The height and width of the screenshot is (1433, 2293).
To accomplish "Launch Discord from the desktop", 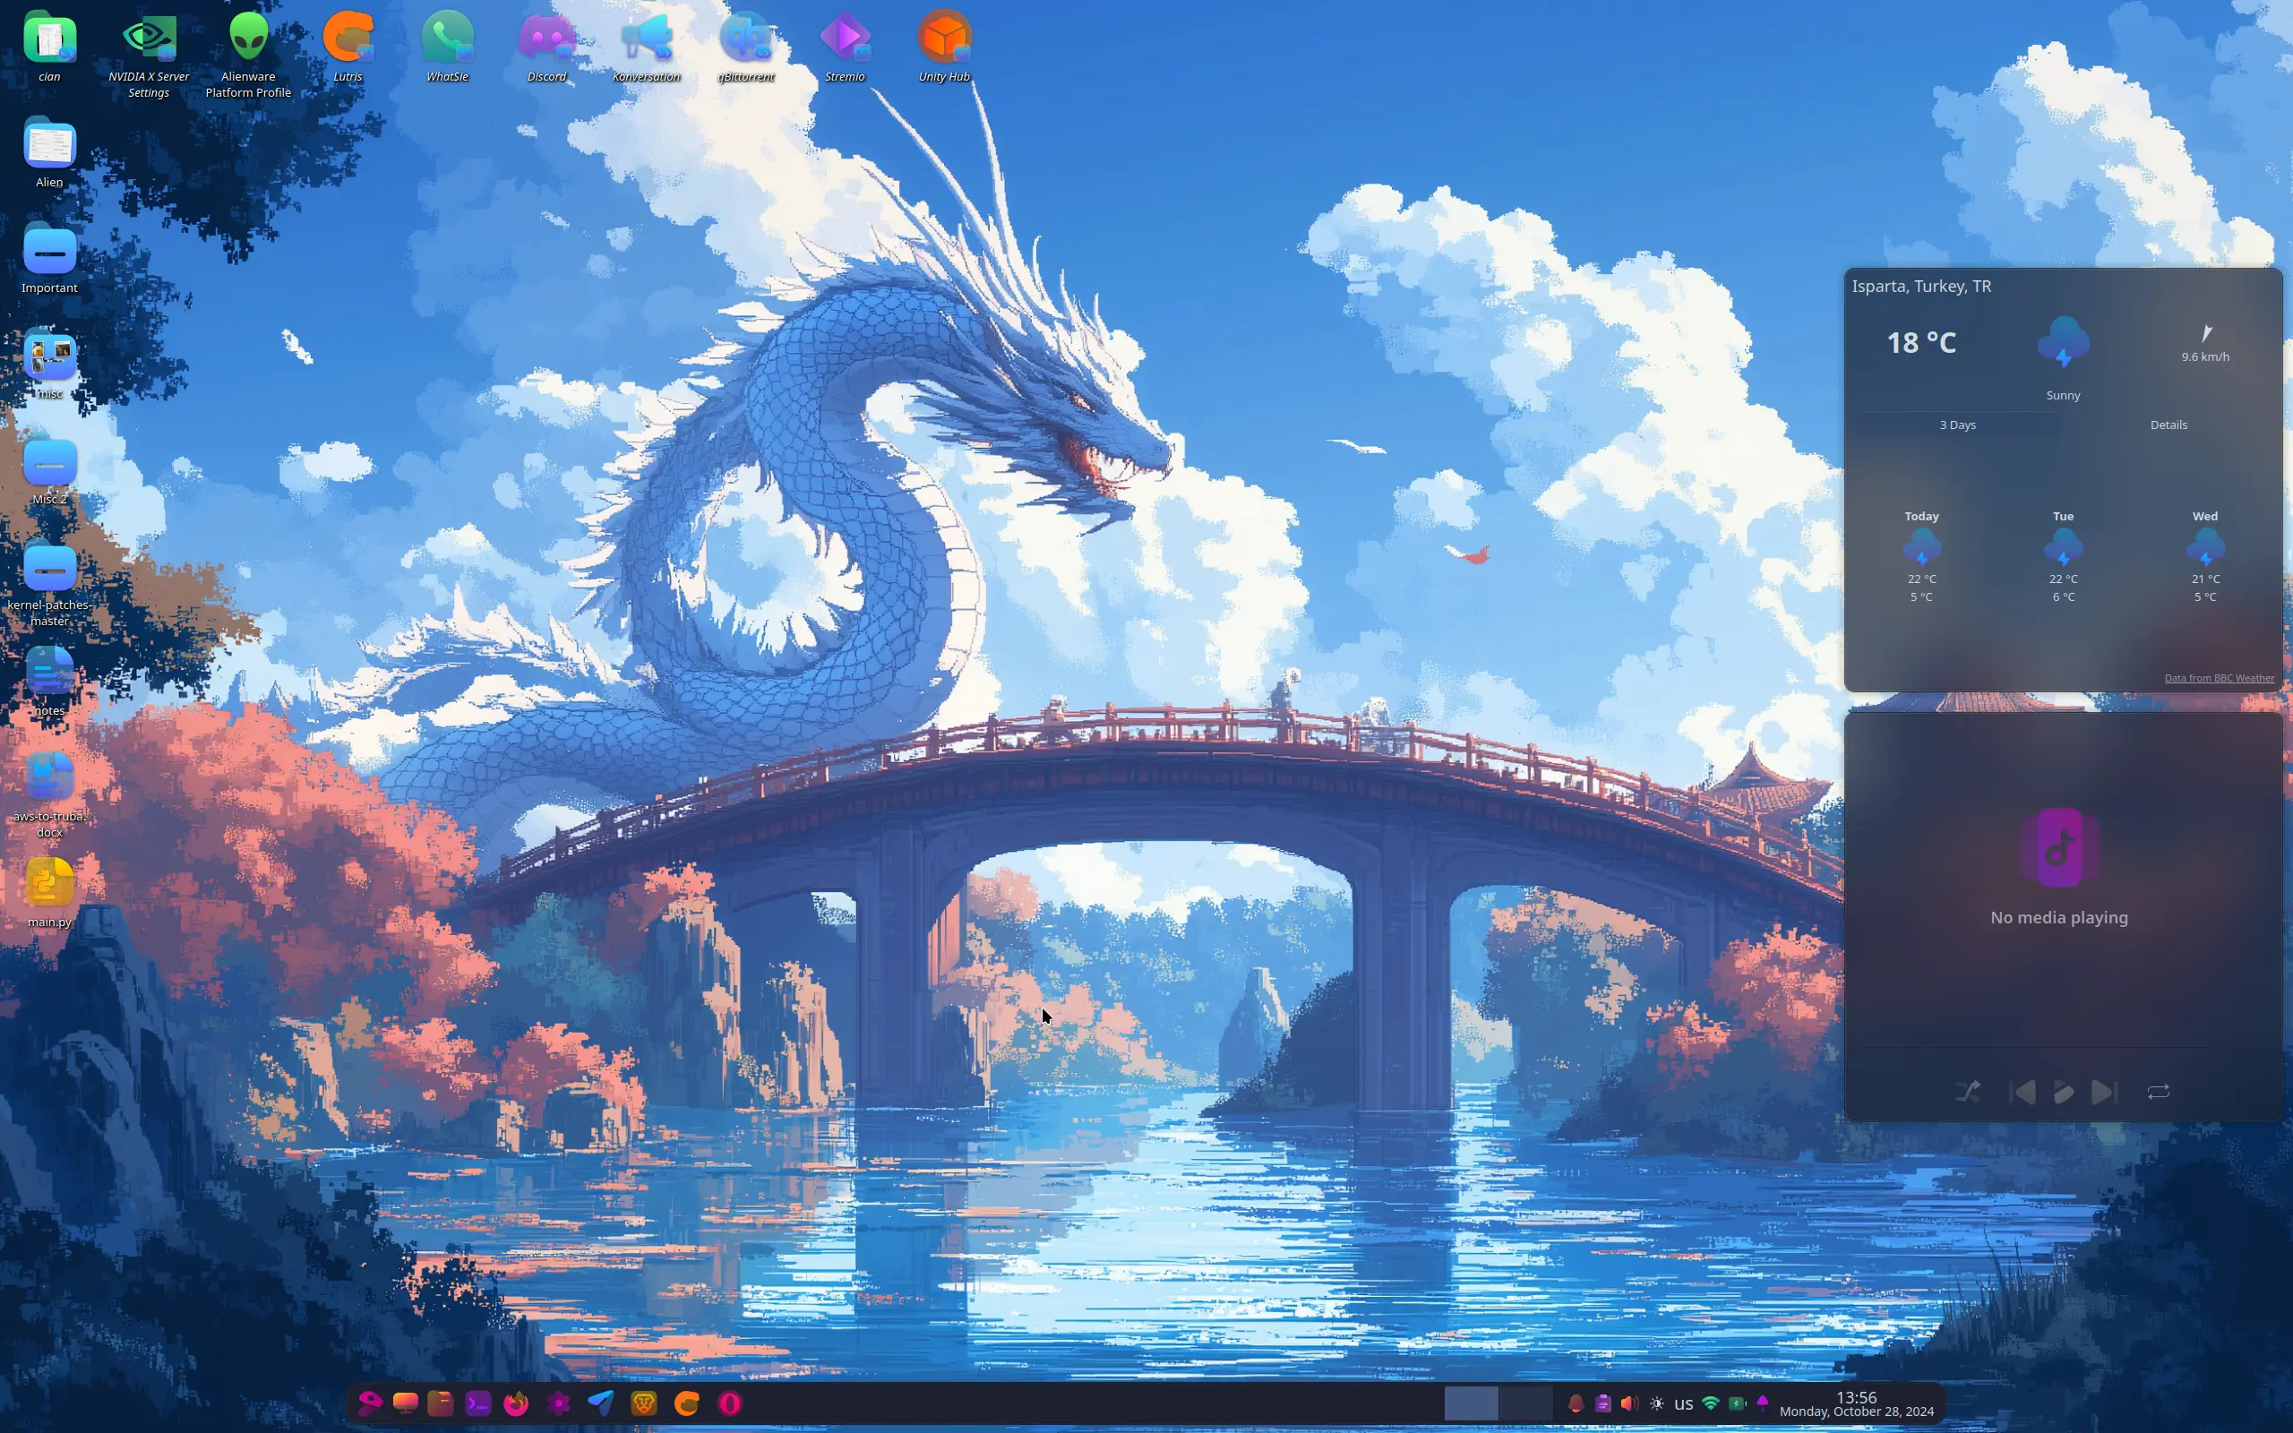I will click(x=546, y=47).
